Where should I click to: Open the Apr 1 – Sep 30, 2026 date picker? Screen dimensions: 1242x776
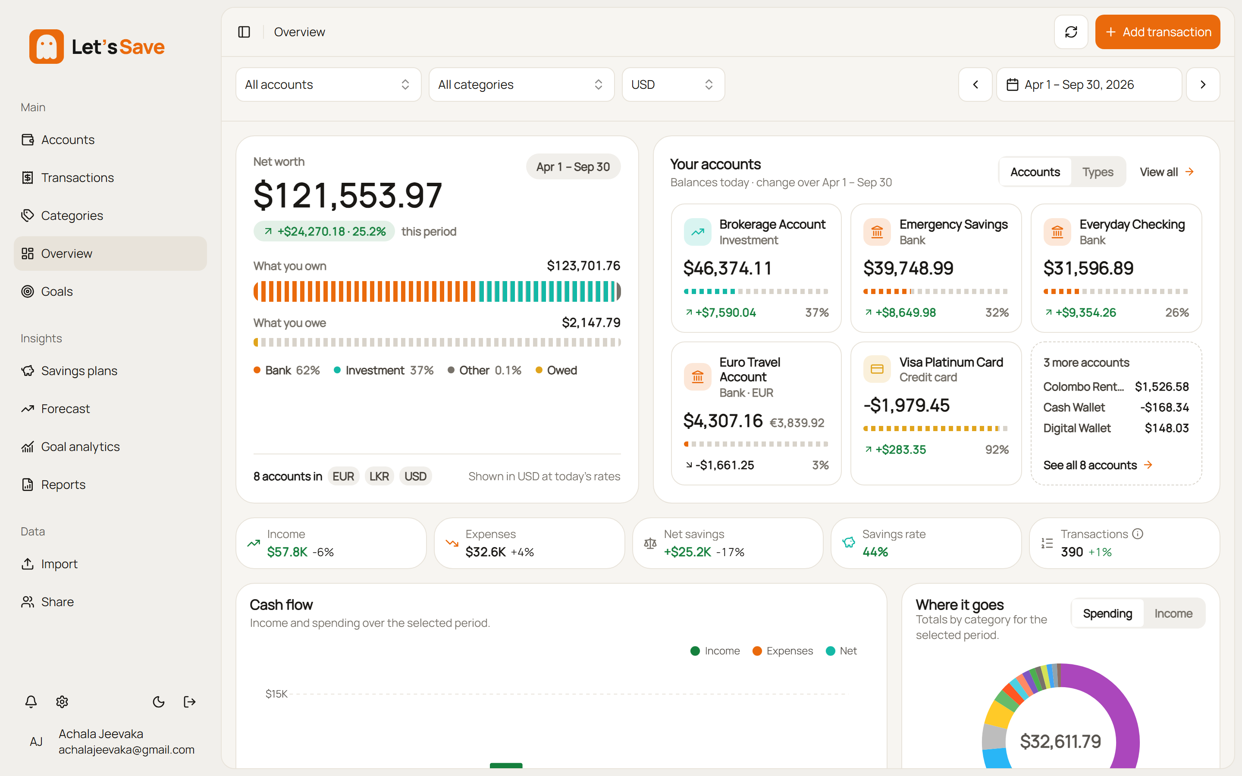coord(1088,84)
